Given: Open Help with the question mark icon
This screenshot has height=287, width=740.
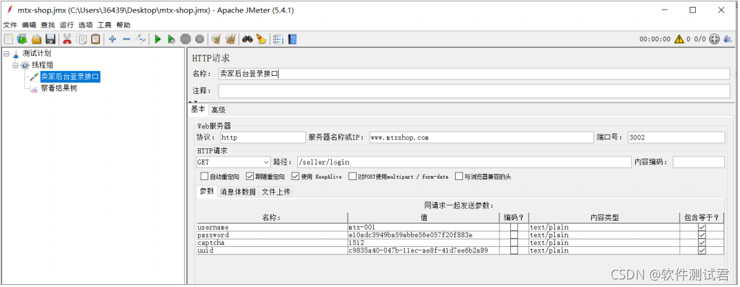Looking at the screenshot, I should [292, 39].
